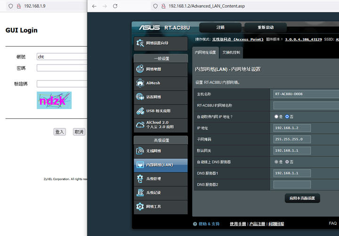Click the 192.168.1.9 address text
339x236 pixels.
pyautogui.click(x=35, y=6)
